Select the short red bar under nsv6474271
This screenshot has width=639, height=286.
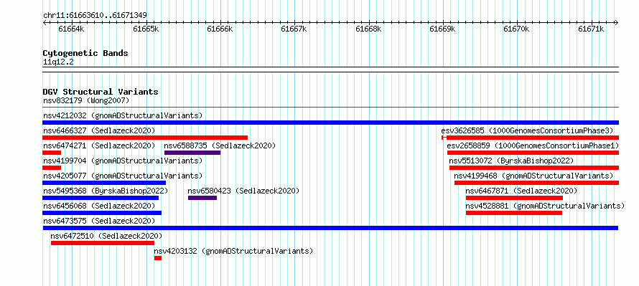pos(52,153)
